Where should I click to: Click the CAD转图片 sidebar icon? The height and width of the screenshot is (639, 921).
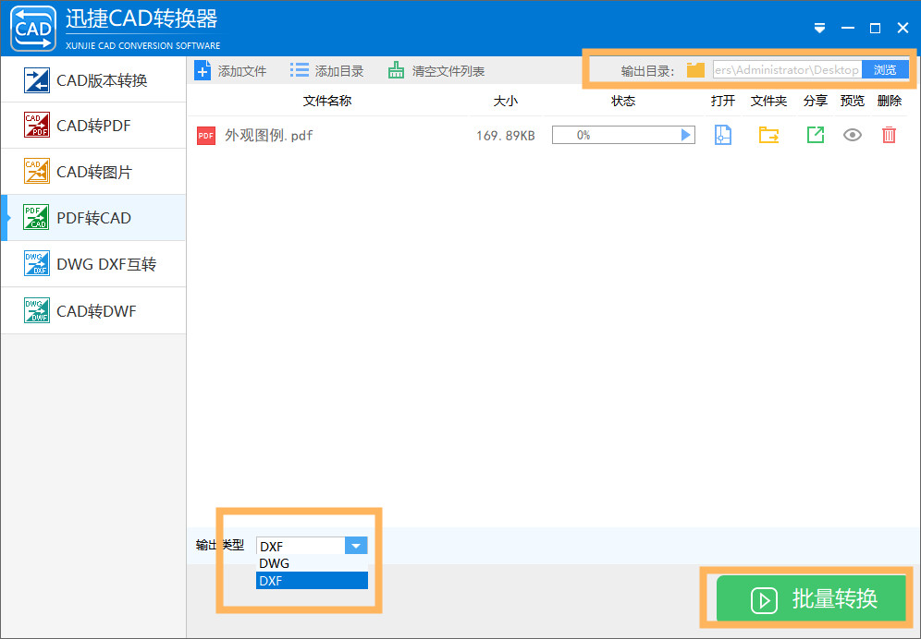tap(36, 172)
